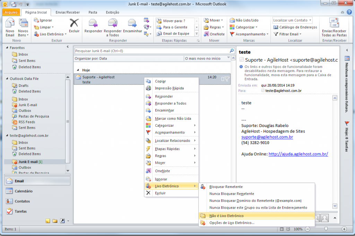Switch to the normal view status bar button
Screen dimensions: 355x236
pyautogui.click(x=282, y=229)
